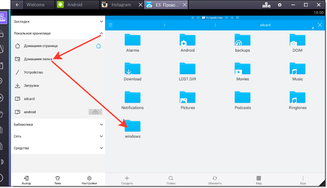The height and width of the screenshot is (188, 327).
Task: Open Twitch icon in BlueStacks sidebar
Action: (3, 18)
